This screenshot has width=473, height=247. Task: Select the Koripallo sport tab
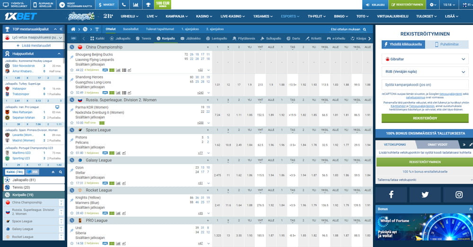pos(166,38)
